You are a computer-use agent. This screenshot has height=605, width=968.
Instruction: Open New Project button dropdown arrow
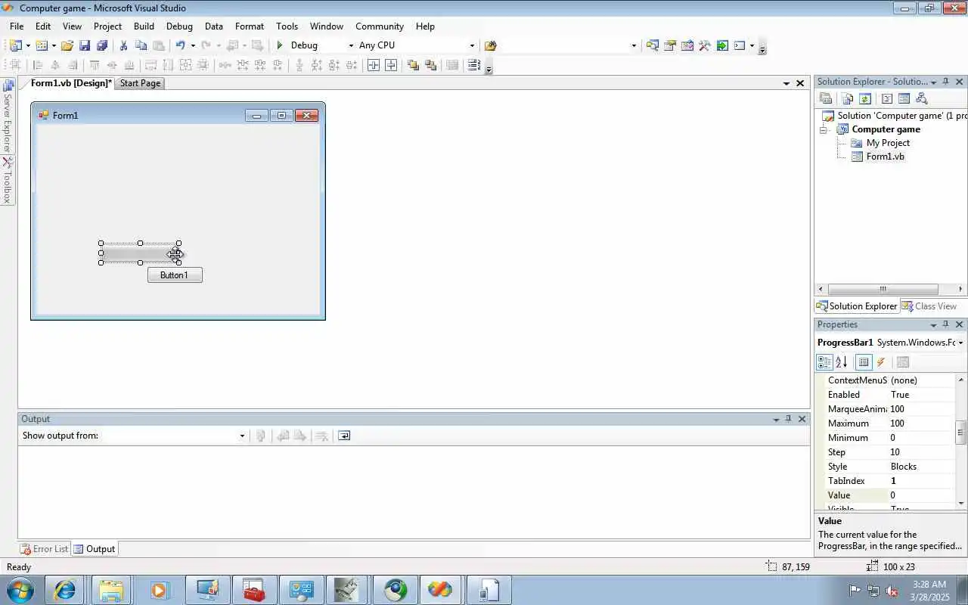pos(28,45)
